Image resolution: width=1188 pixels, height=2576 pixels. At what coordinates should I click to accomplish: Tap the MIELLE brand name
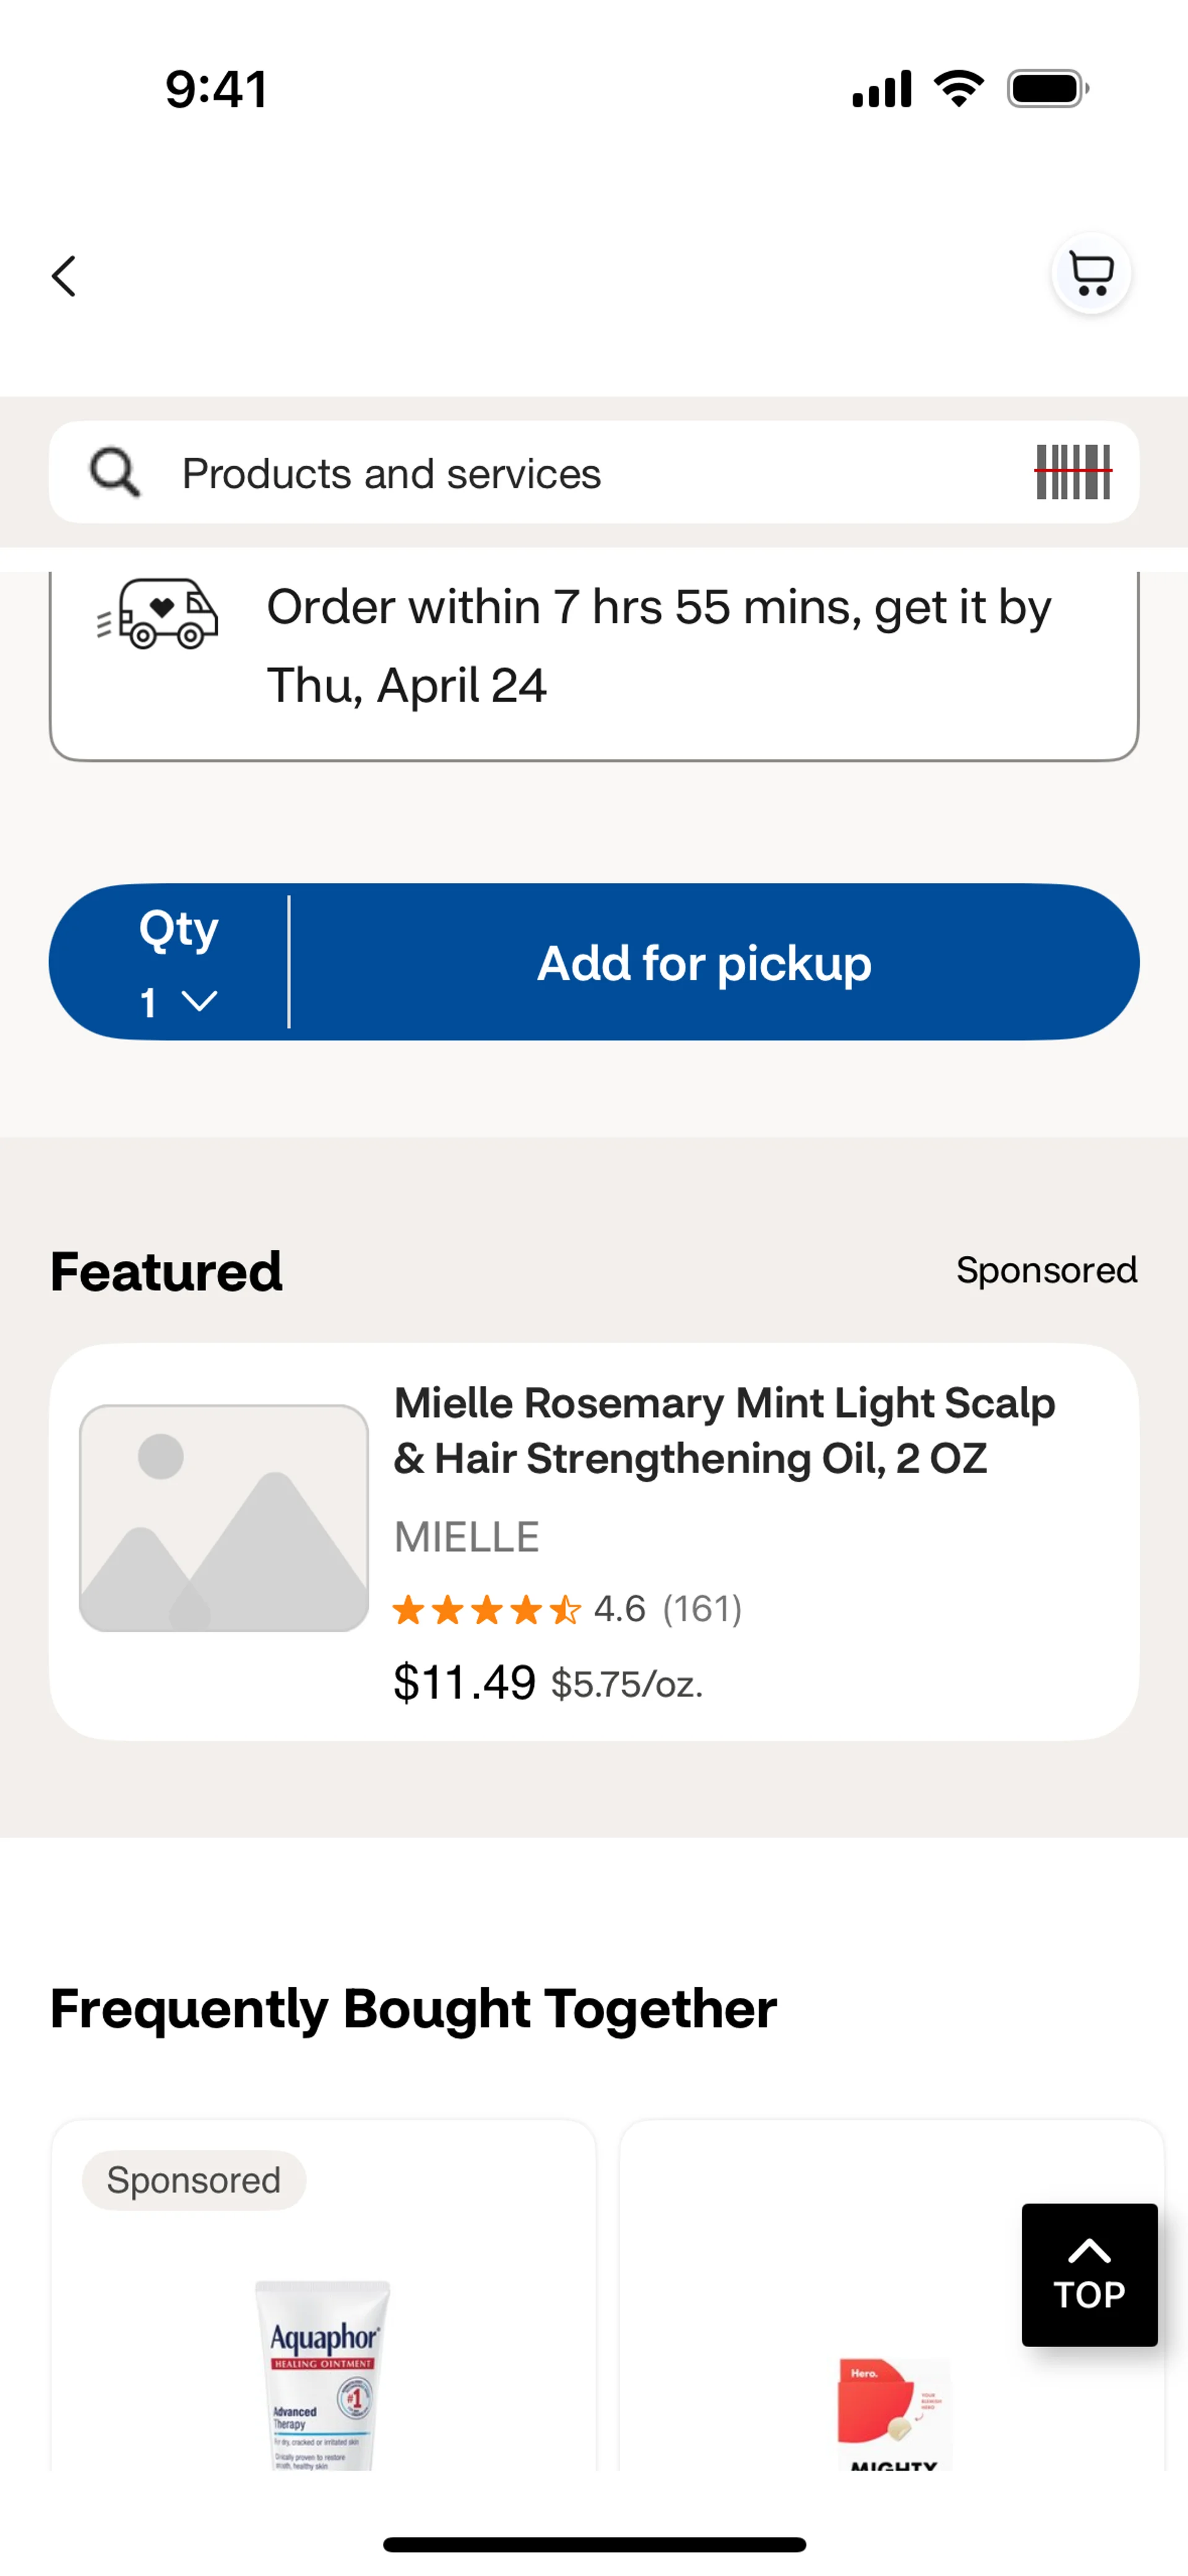(467, 1537)
